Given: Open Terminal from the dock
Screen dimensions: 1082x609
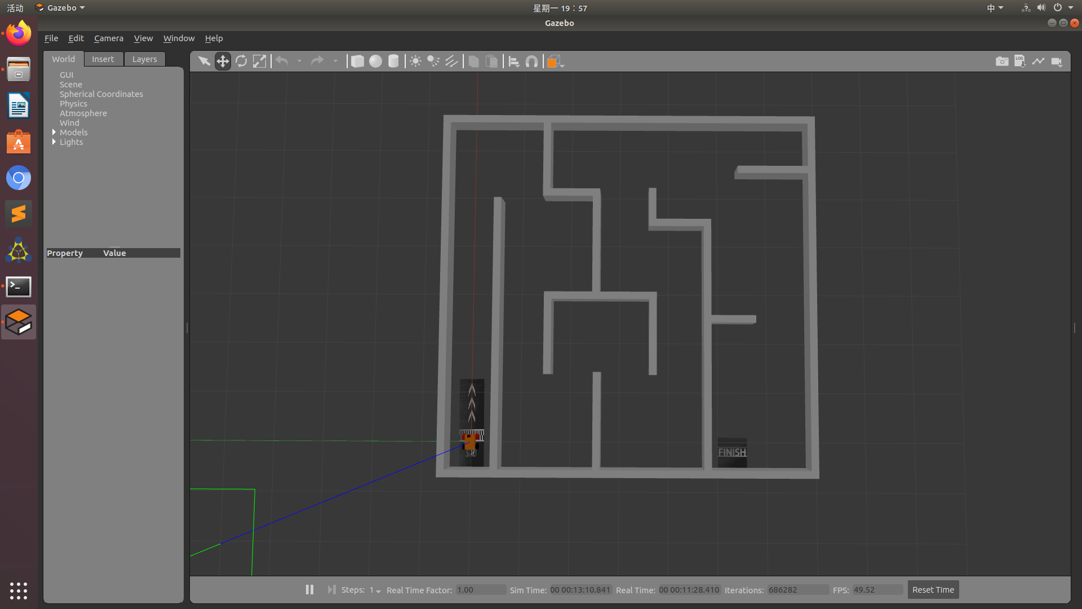Looking at the screenshot, I should (19, 286).
